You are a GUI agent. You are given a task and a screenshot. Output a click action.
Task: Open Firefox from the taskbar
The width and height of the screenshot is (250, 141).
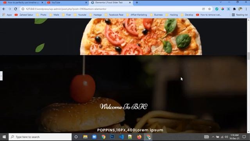coord(139,137)
